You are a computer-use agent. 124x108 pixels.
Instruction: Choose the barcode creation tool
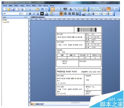[65, 9]
